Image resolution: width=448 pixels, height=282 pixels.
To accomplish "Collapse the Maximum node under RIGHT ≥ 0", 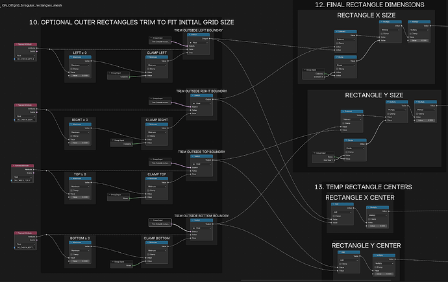I will pyautogui.click(x=71, y=124).
